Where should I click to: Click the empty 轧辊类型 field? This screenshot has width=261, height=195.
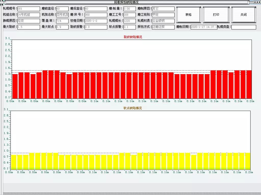coord(244,27)
